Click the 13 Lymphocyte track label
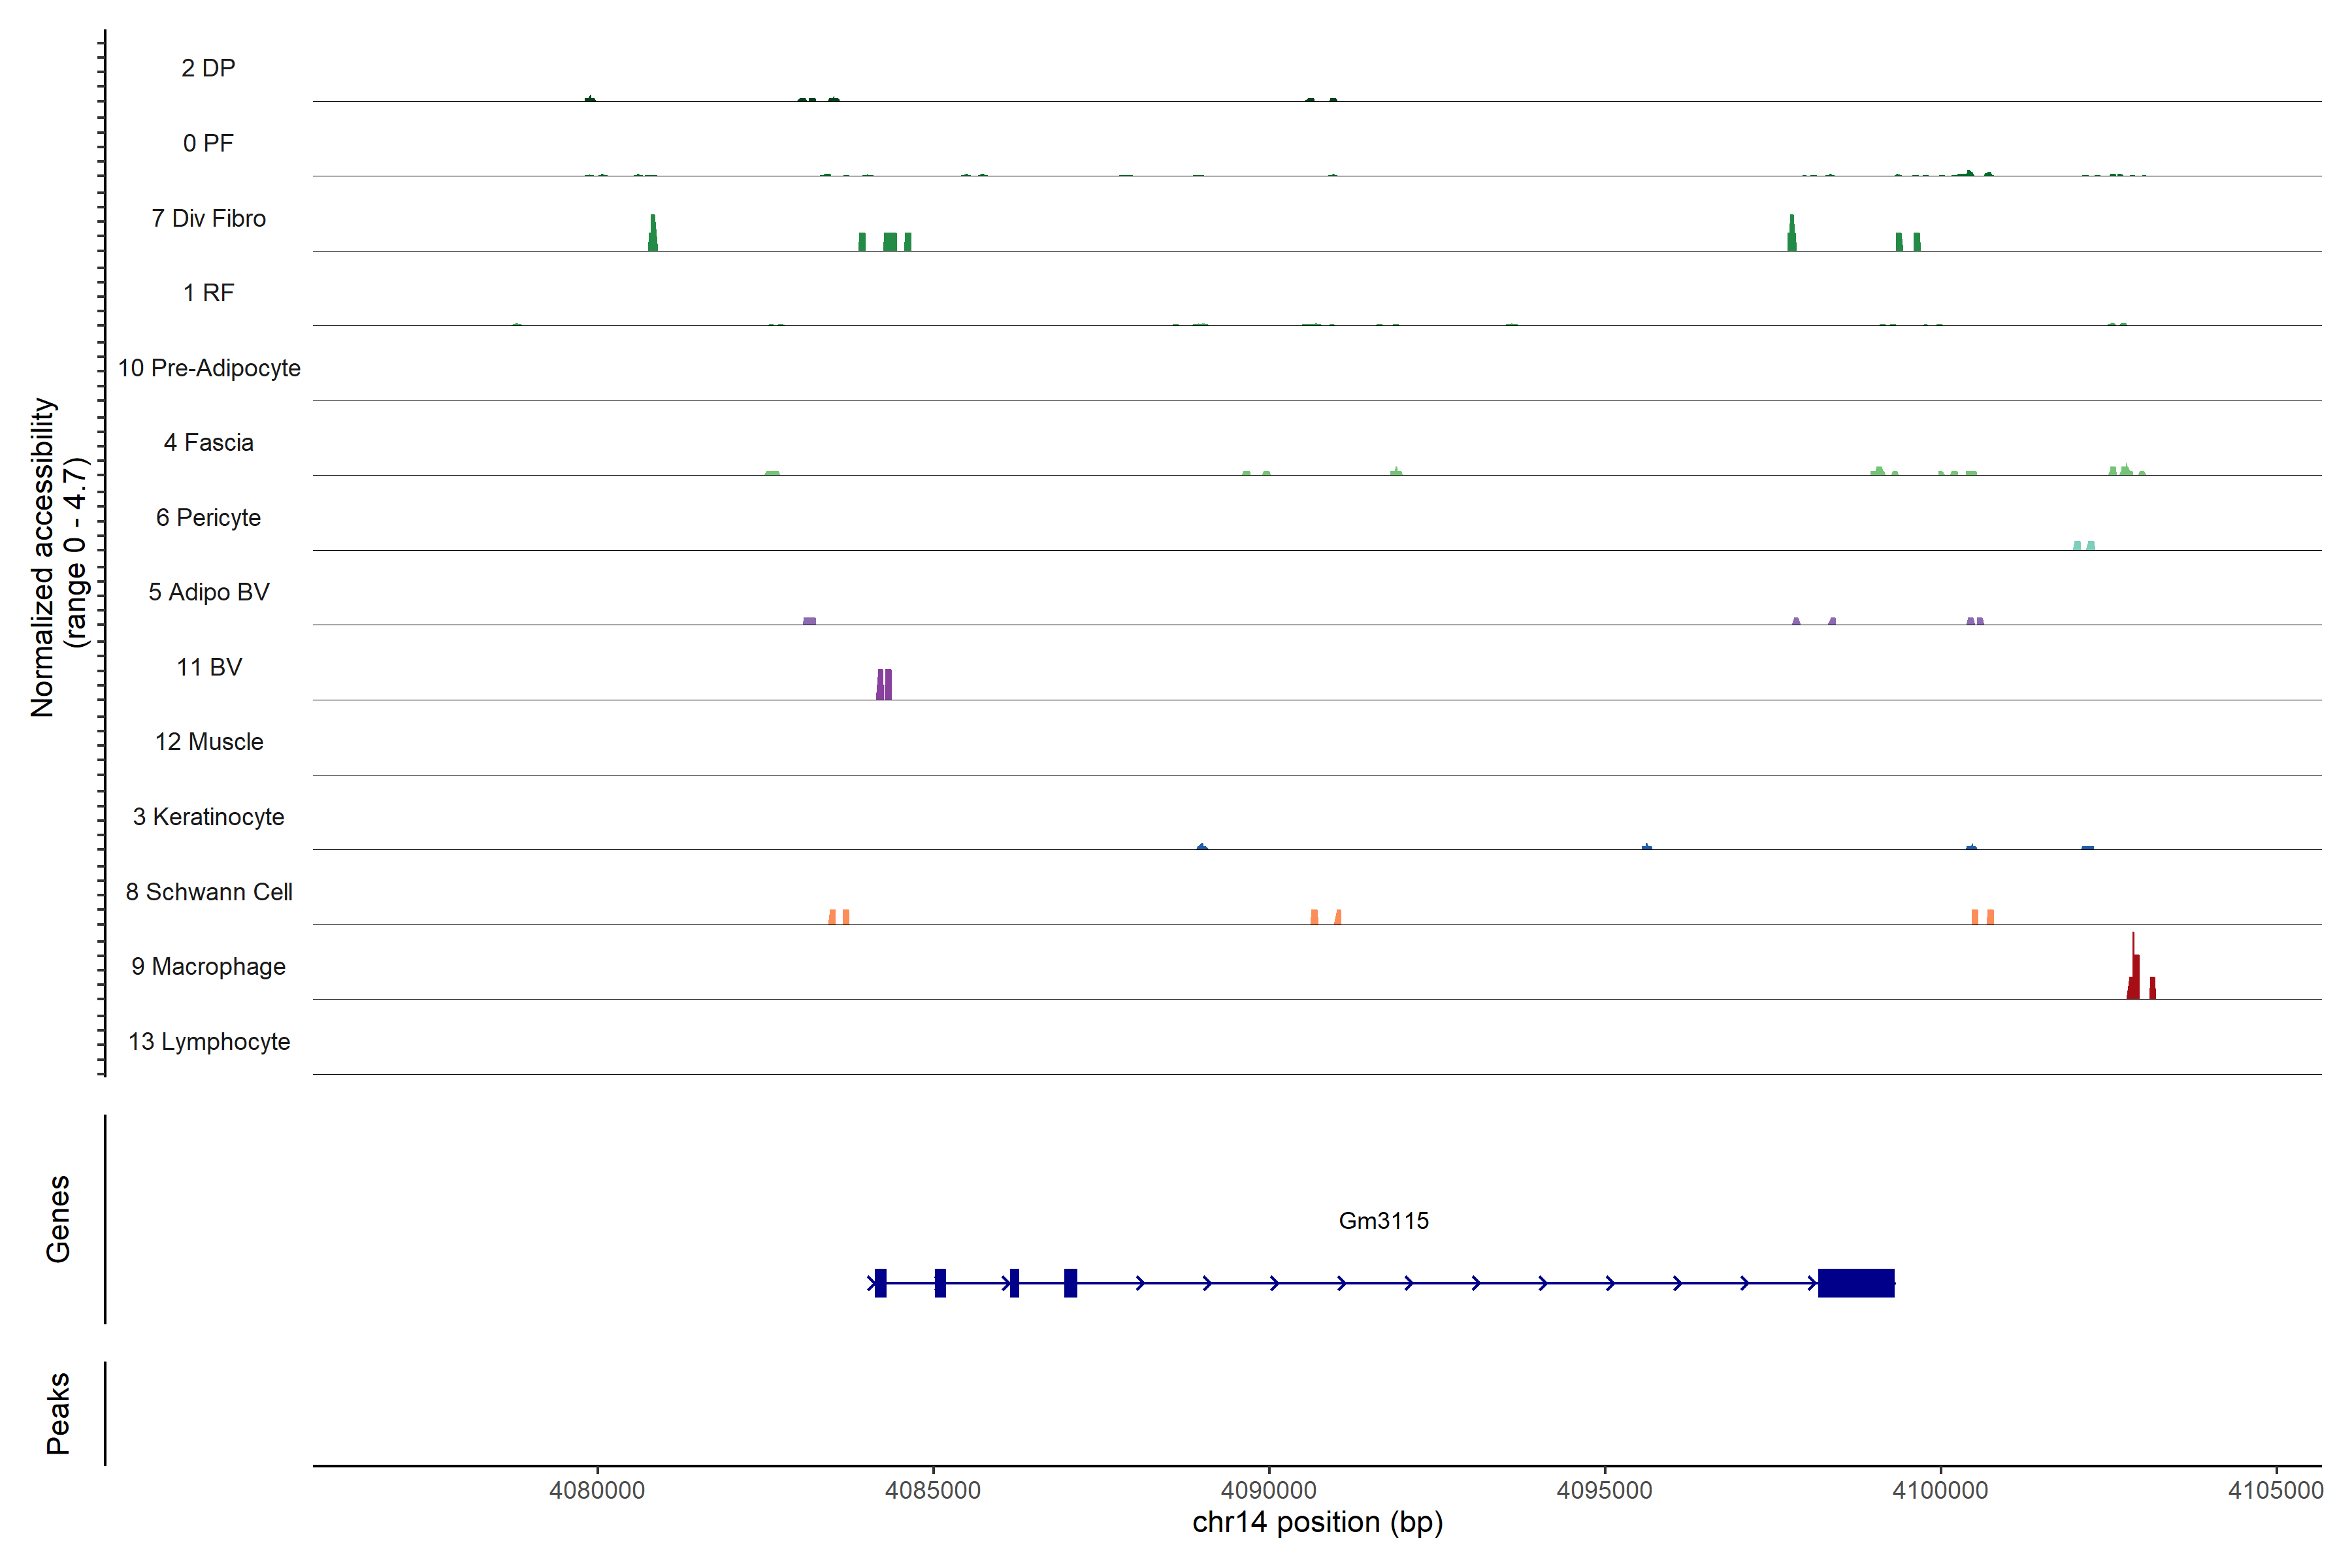 point(208,1041)
